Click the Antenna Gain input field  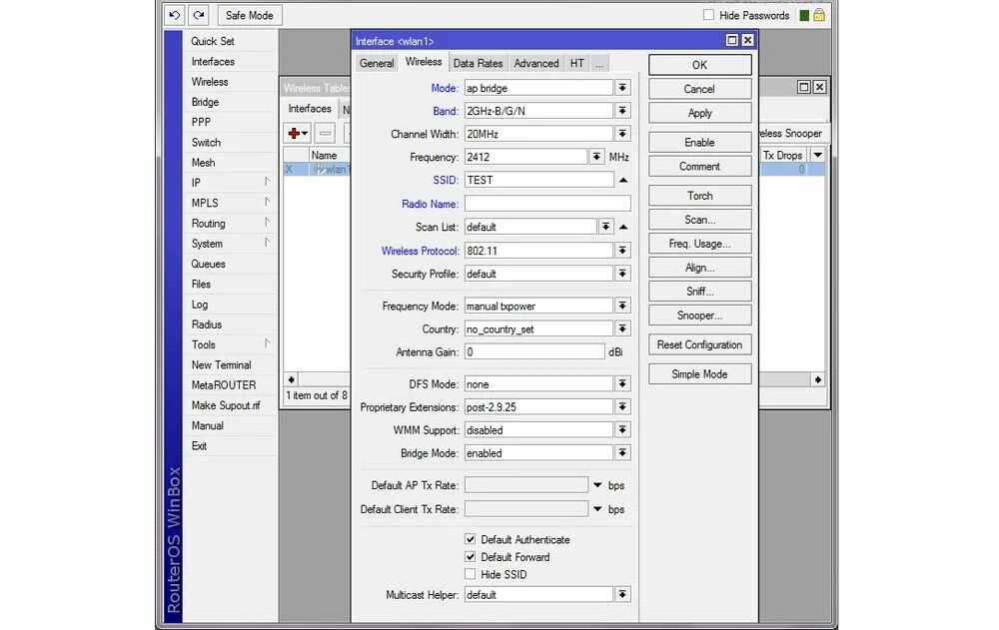(533, 351)
